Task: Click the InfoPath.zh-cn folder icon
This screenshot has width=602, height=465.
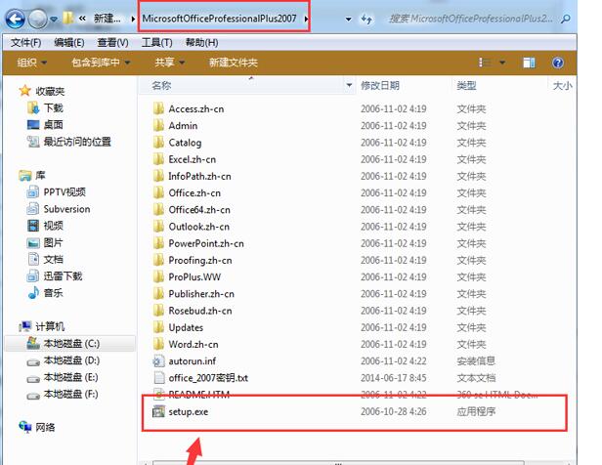Action: (x=158, y=176)
